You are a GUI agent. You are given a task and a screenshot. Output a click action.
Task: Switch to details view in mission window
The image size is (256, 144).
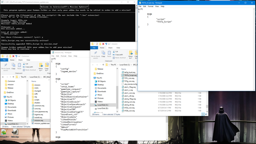coord(203,114)
